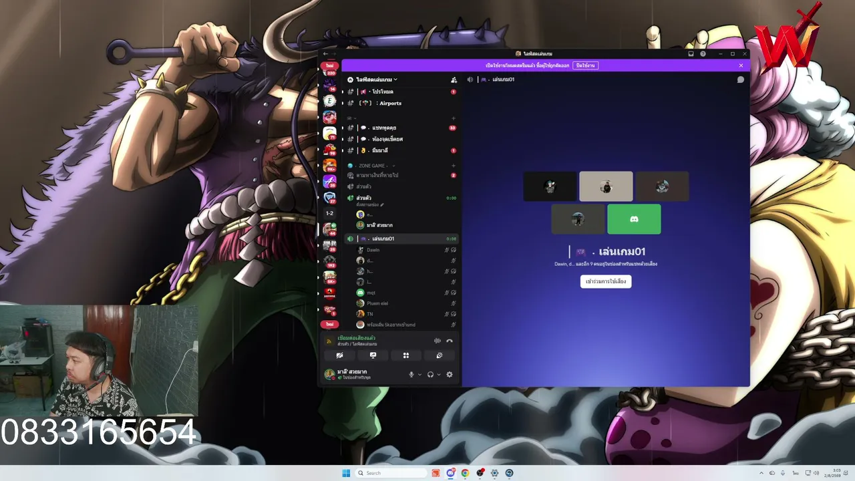Toggle the camera on in voice panel
Screen dimensions: 855x481
point(340,355)
